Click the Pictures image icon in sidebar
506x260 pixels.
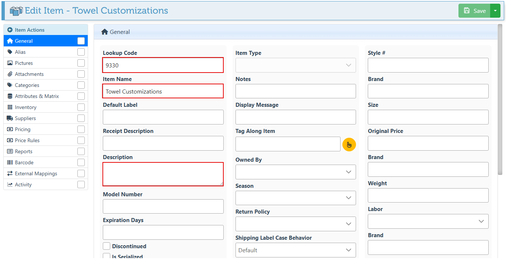click(10, 63)
